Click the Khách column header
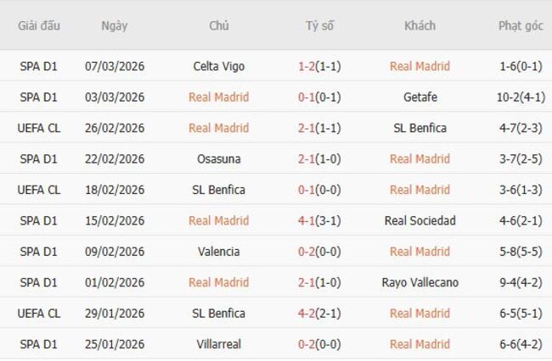 (x=420, y=25)
